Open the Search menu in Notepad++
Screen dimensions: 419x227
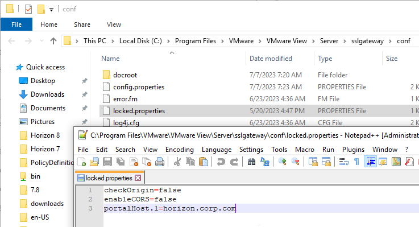[x=125, y=150]
